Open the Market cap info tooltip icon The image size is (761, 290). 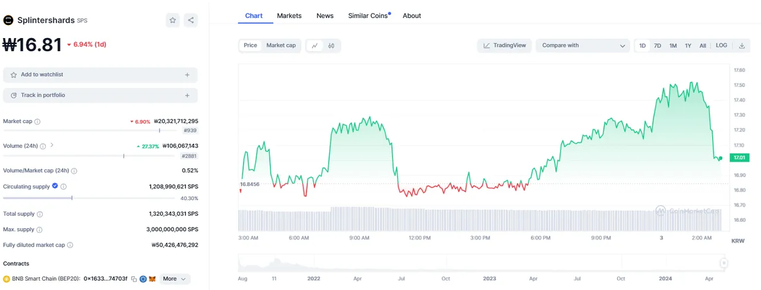37,121
